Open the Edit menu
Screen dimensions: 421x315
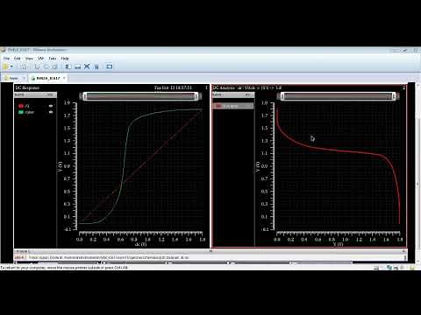(x=18, y=59)
